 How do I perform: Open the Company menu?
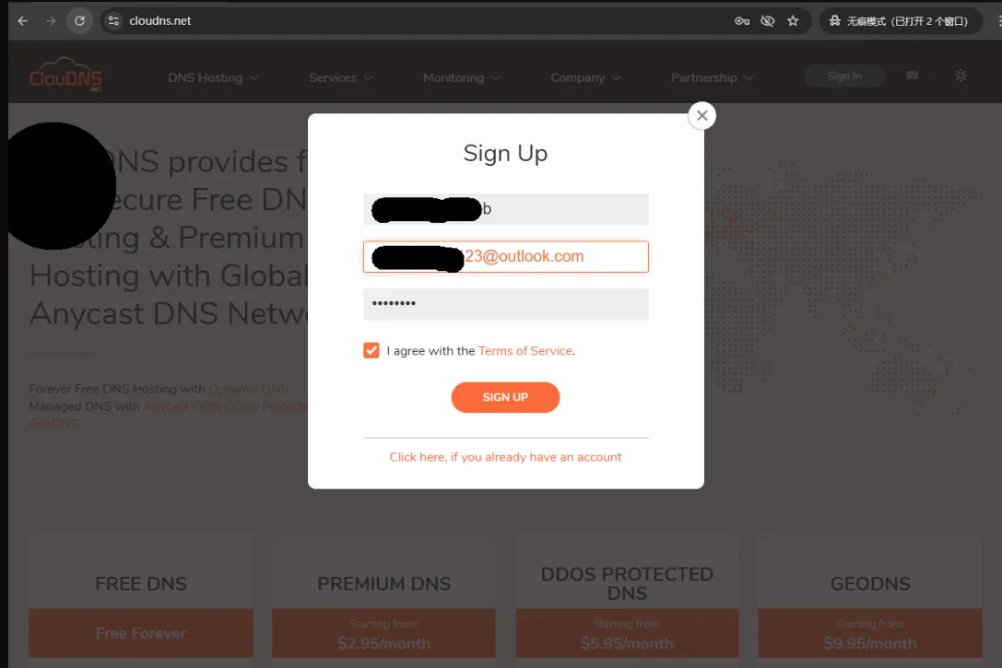click(585, 78)
